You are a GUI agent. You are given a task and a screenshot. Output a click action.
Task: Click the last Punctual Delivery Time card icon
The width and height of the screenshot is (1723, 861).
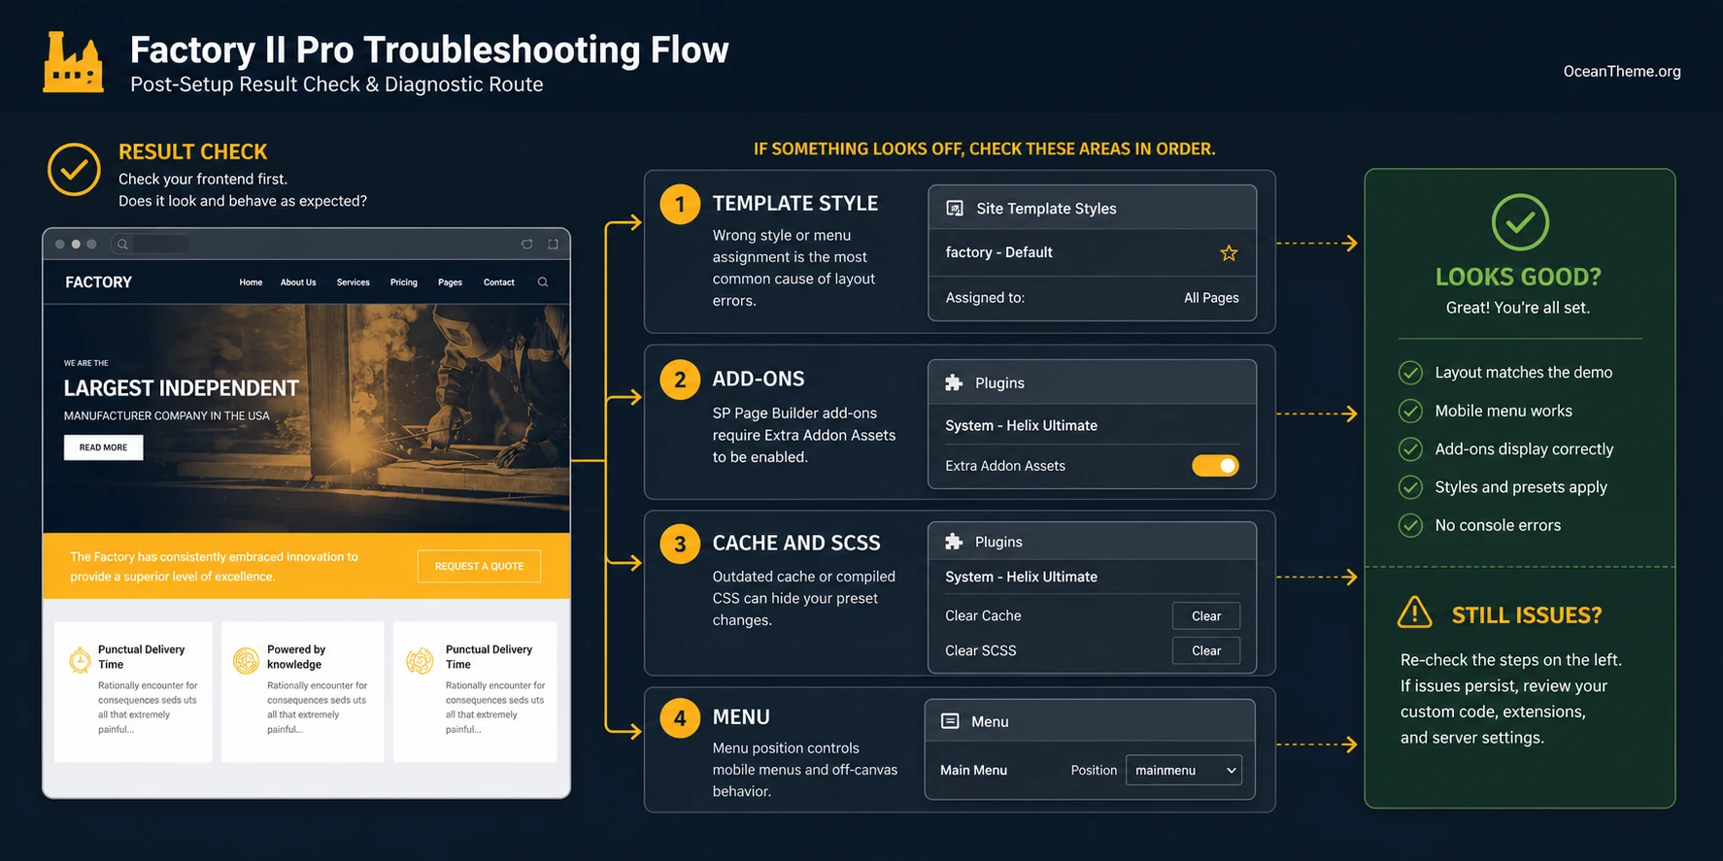point(420,660)
